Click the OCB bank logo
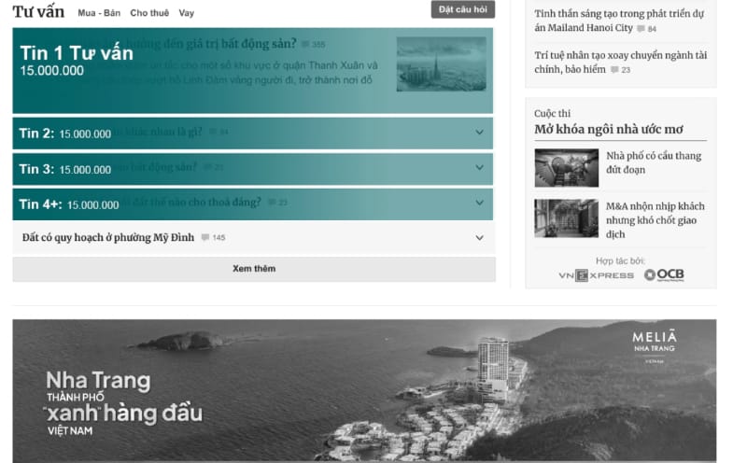The height and width of the screenshot is (463, 747). coord(664,274)
